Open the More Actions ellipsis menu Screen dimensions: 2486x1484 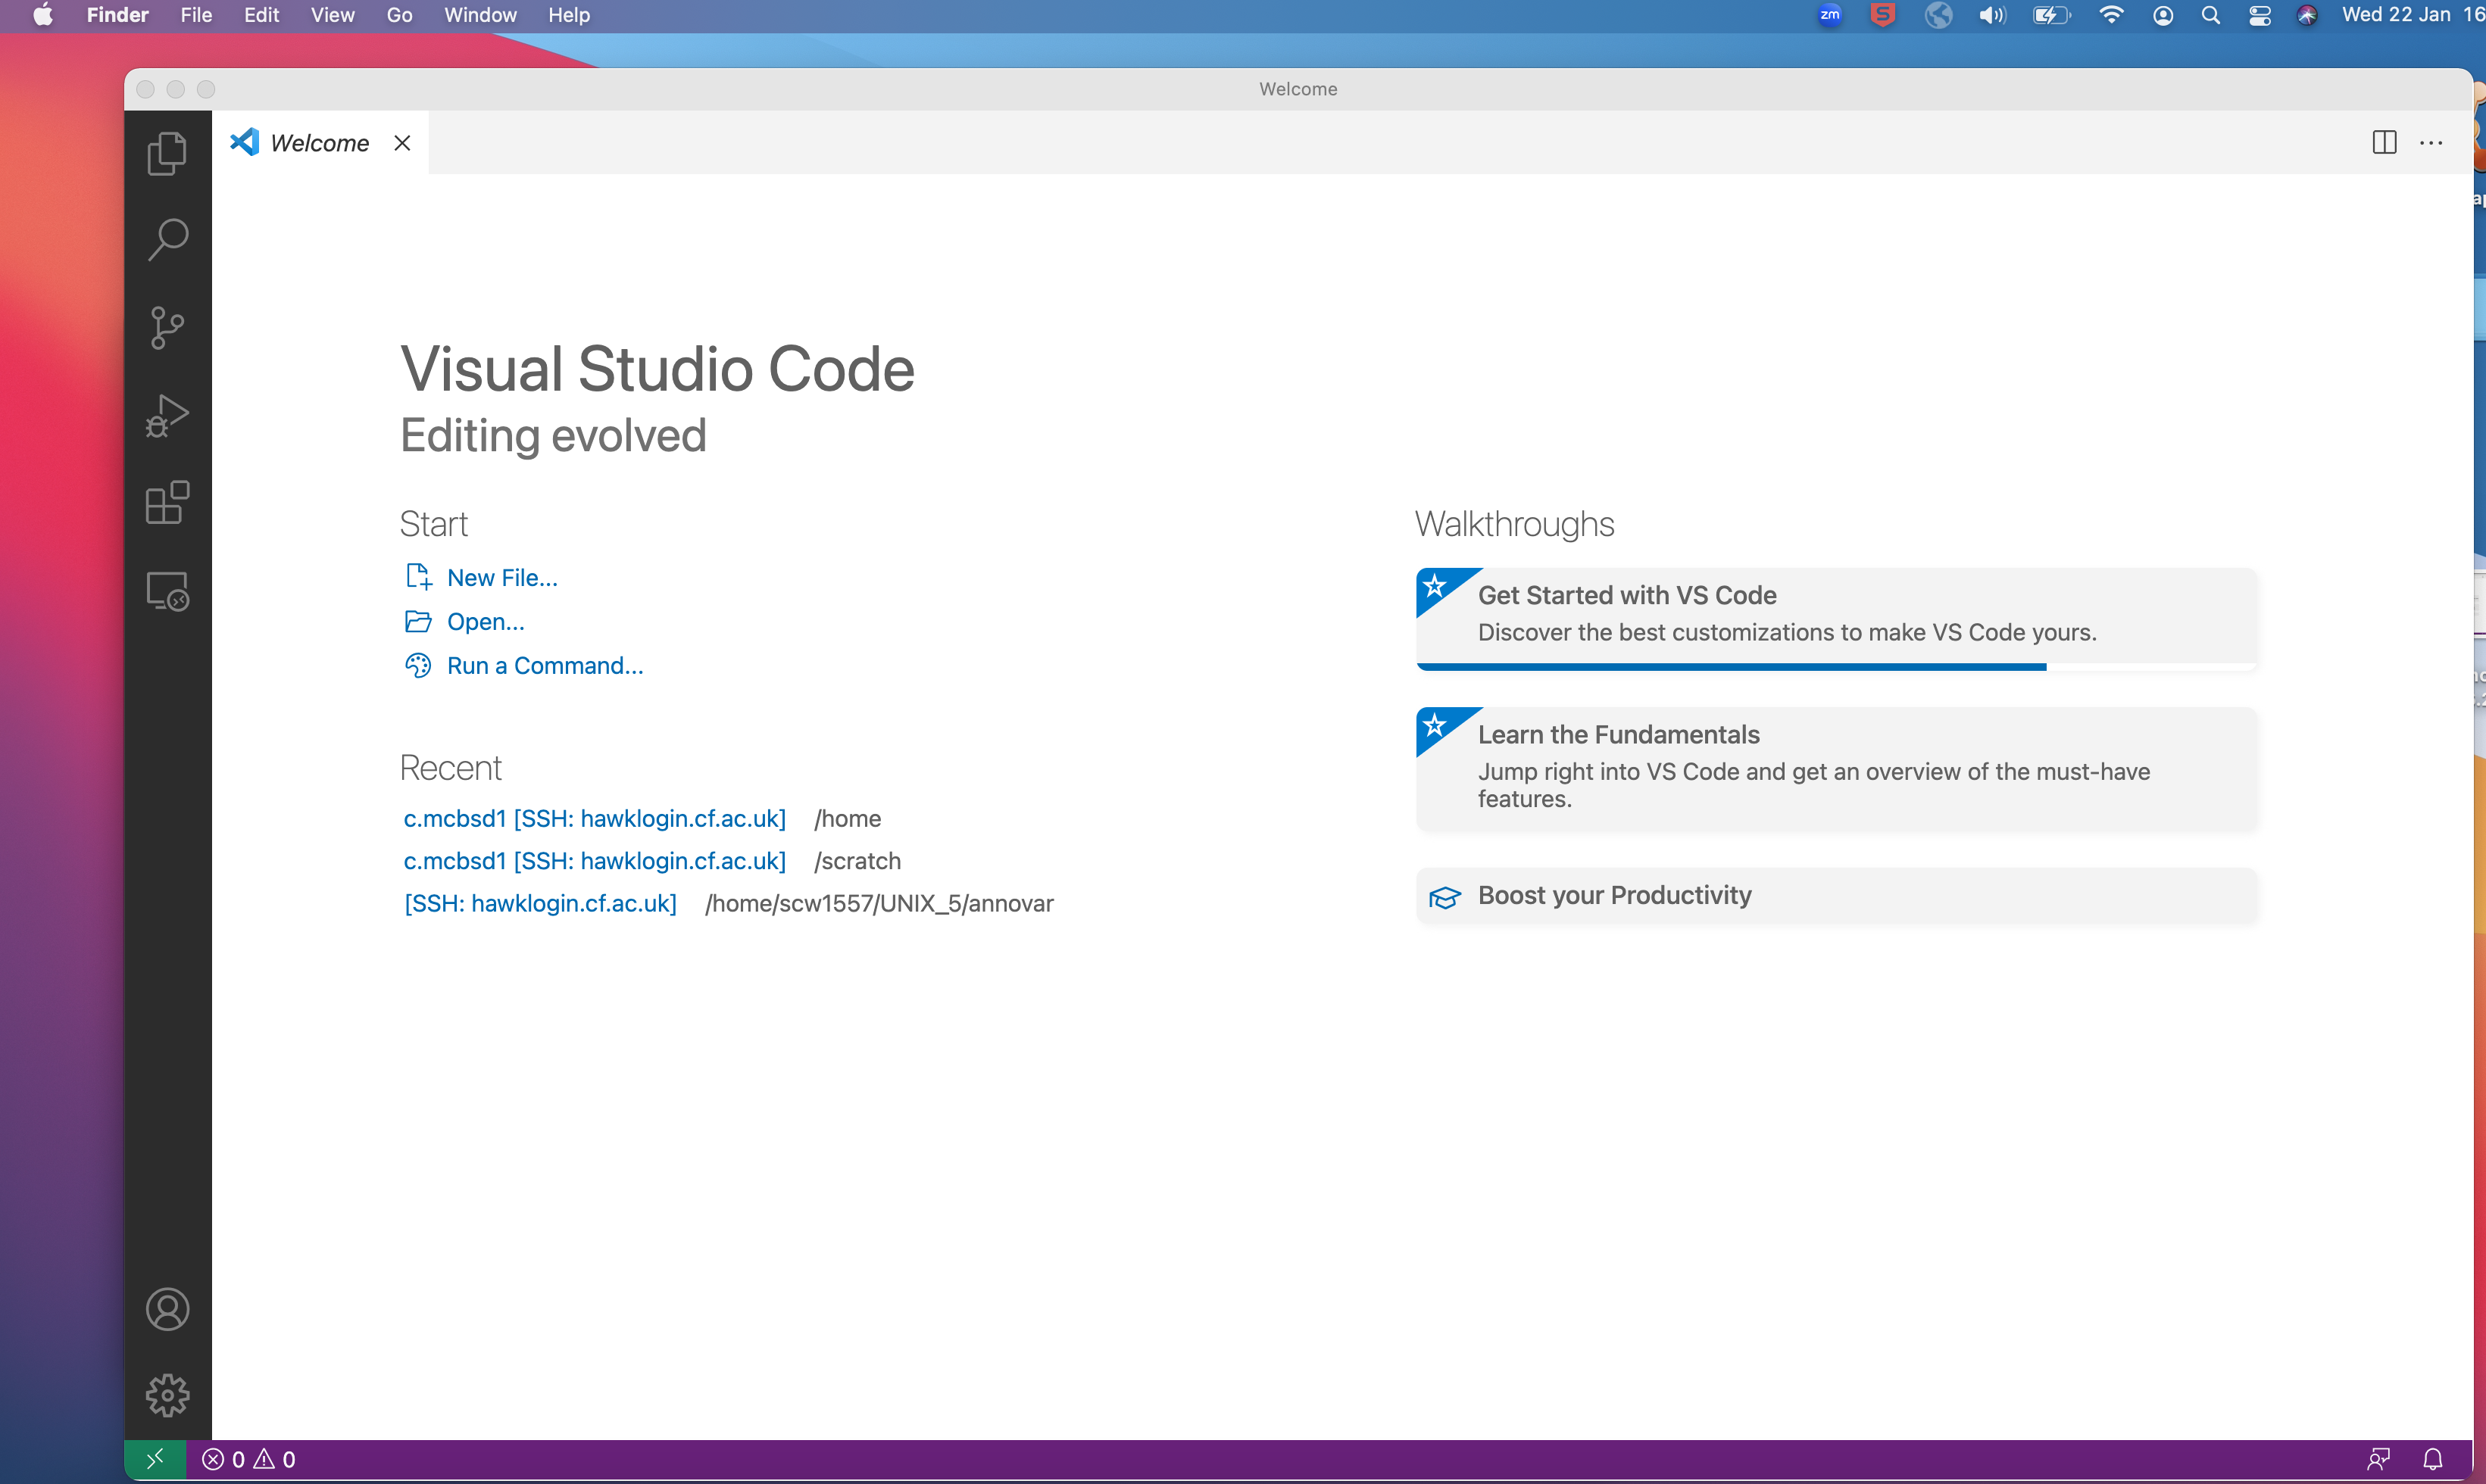(2431, 143)
